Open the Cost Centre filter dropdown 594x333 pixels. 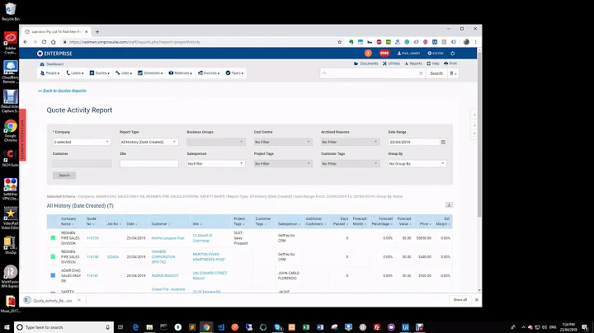tap(283, 142)
